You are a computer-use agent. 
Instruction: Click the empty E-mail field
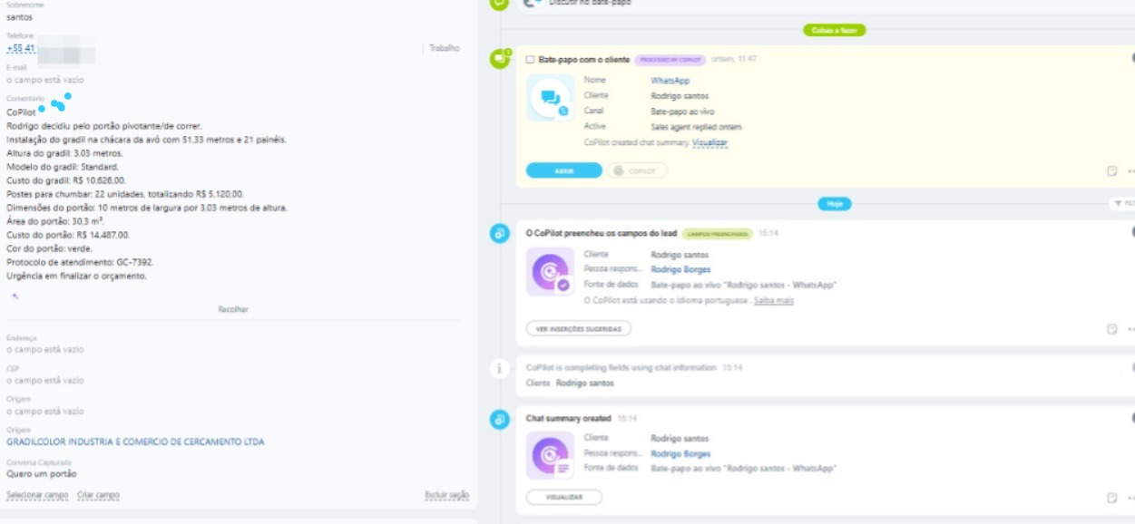click(45, 80)
